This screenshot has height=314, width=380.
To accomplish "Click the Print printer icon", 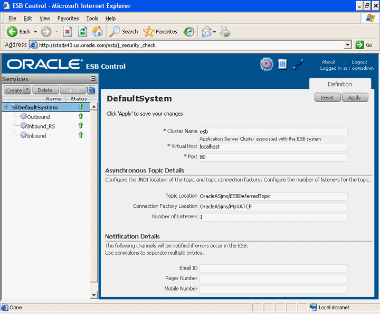I will [x=225, y=32].
